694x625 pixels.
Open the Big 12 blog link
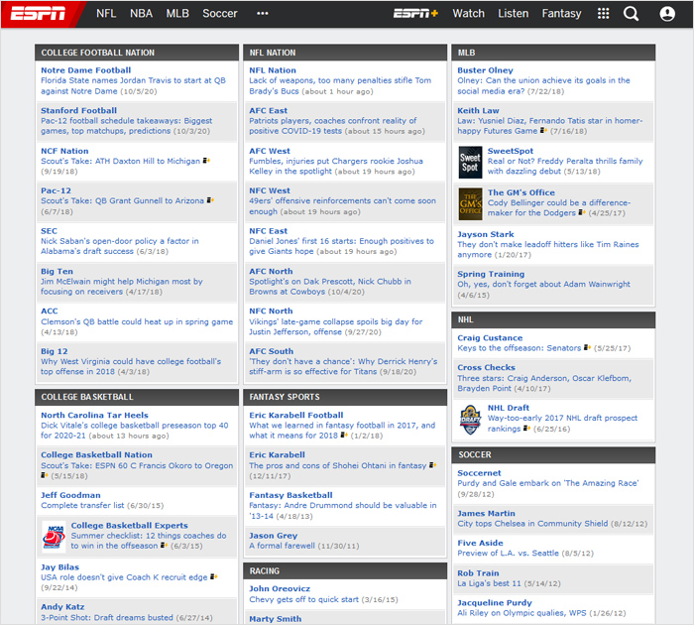click(x=54, y=351)
